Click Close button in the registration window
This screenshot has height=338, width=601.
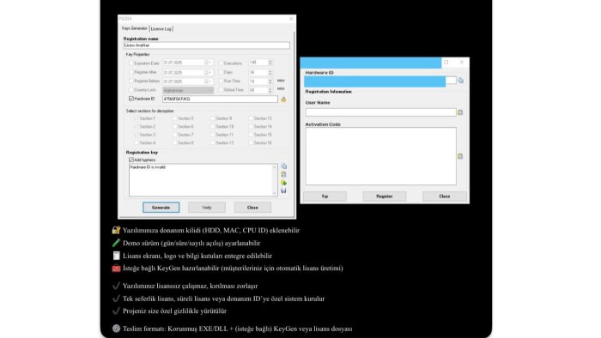click(445, 196)
